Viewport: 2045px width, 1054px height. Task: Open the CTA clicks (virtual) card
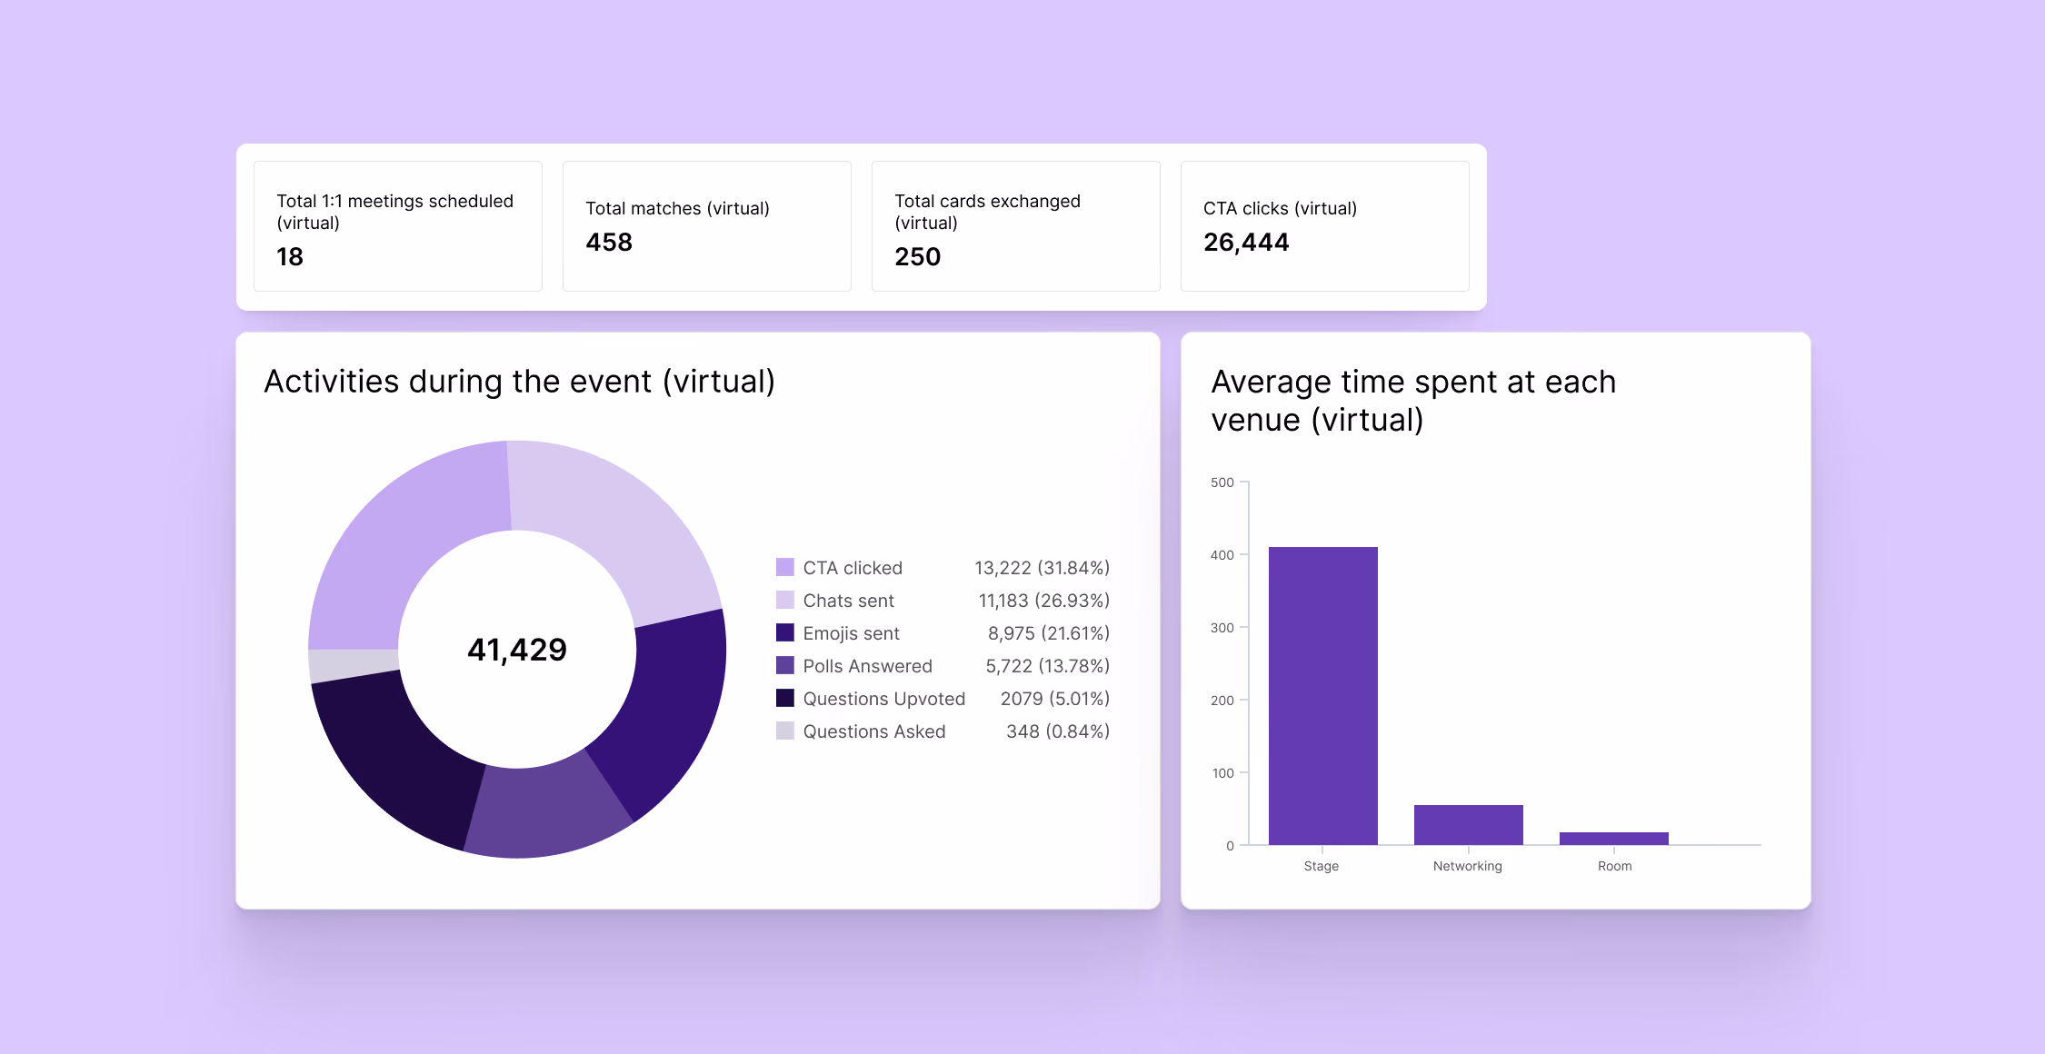pos(1325,226)
